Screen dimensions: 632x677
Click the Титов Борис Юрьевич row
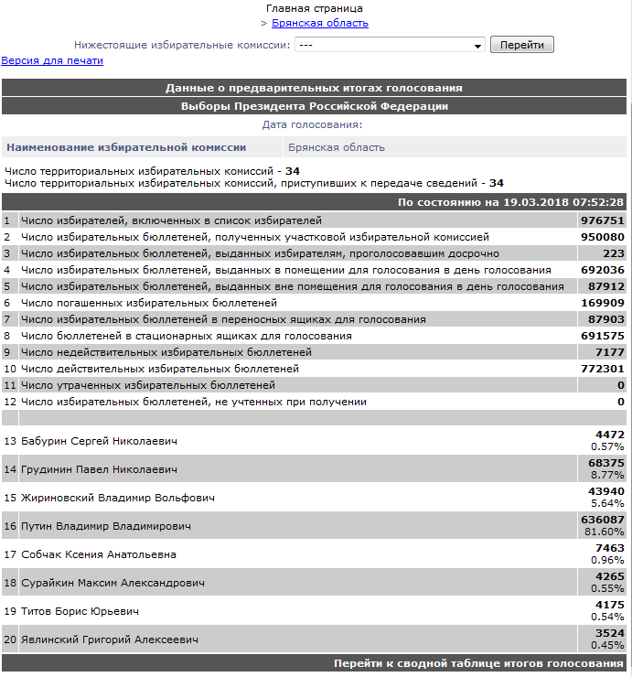coord(314,611)
